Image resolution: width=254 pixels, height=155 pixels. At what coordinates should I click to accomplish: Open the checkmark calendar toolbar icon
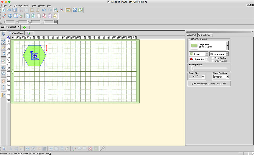(68, 10)
